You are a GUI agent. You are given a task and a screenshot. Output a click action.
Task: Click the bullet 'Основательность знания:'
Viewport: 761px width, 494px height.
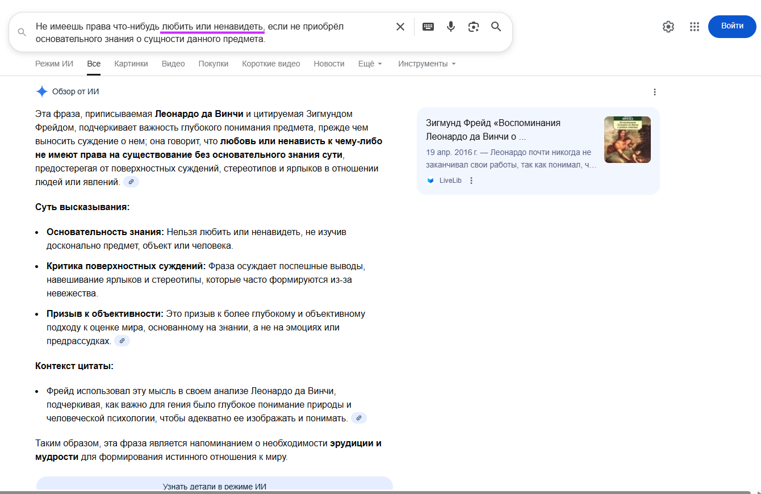[x=106, y=232]
